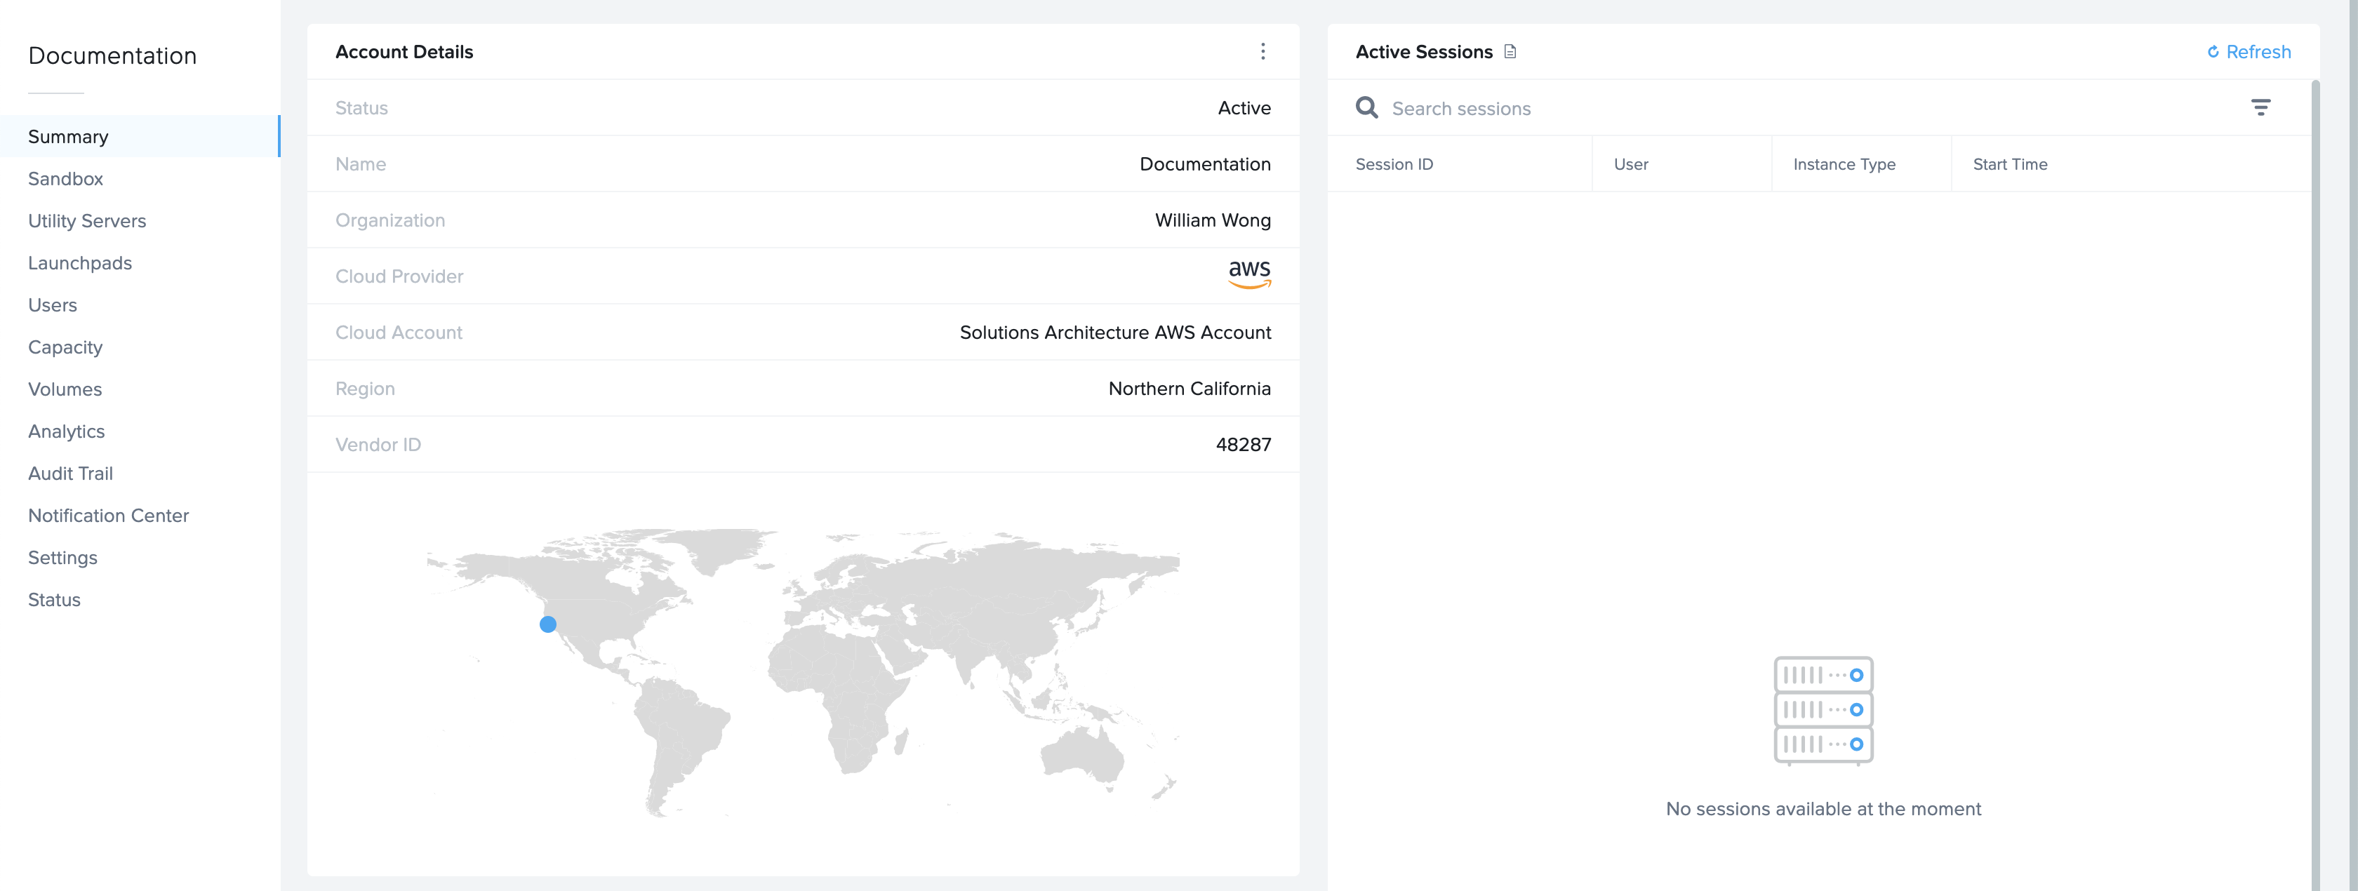The width and height of the screenshot is (2358, 891).
Task: Click the Launchpads sidebar navigation item
Action: click(80, 262)
